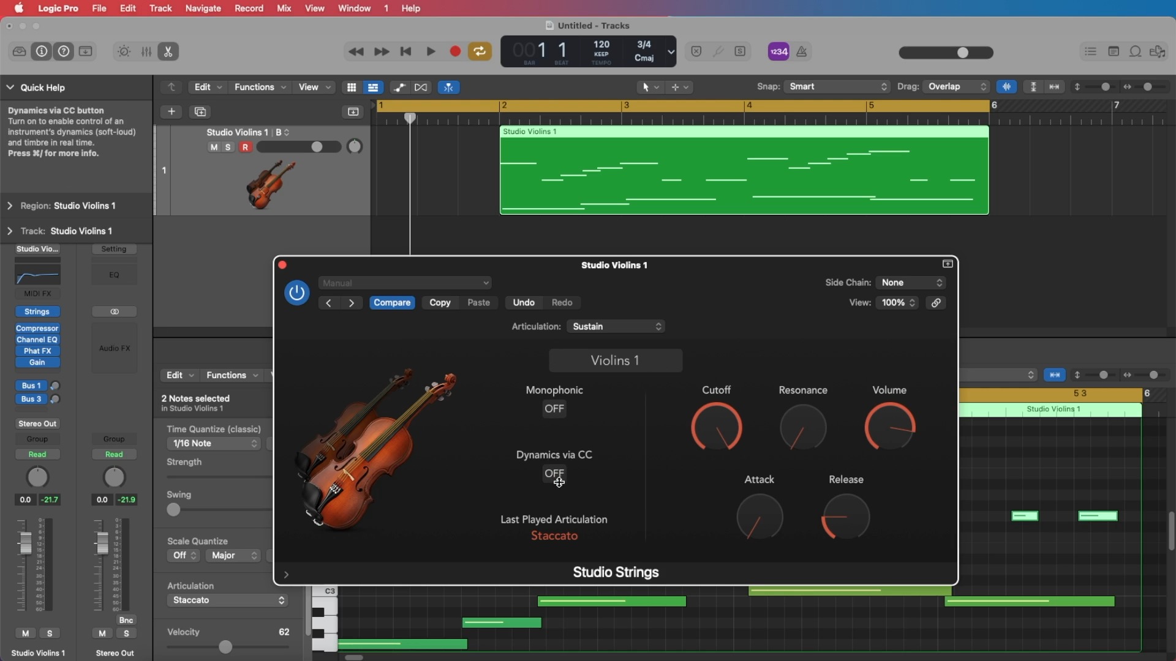Toggle Cycle mode button
This screenshot has height=661, width=1176.
pos(480,51)
